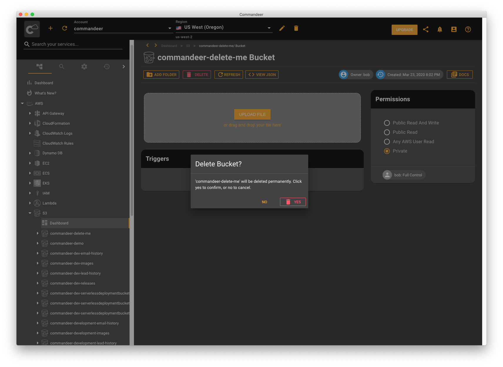503x367 pixels.
Task: Collapse the AWS tree node
Action: click(22, 103)
